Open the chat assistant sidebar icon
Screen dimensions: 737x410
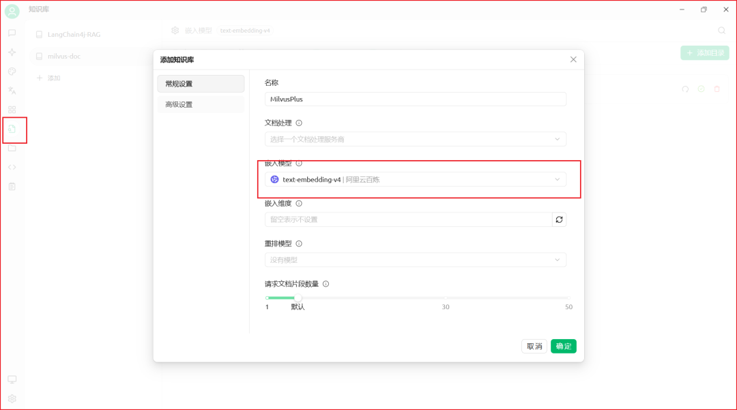[x=12, y=33]
